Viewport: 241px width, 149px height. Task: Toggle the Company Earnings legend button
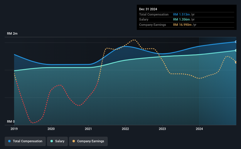pyautogui.click(x=88, y=141)
